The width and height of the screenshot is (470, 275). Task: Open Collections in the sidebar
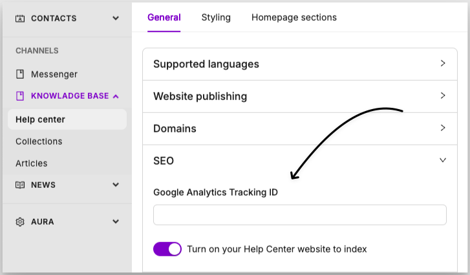pos(39,141)
